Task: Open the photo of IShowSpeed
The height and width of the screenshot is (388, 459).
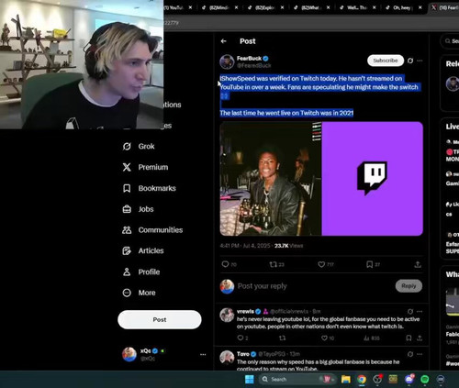Action: 271,179
